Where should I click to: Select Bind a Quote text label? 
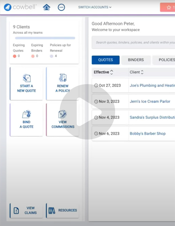[27, 124]
